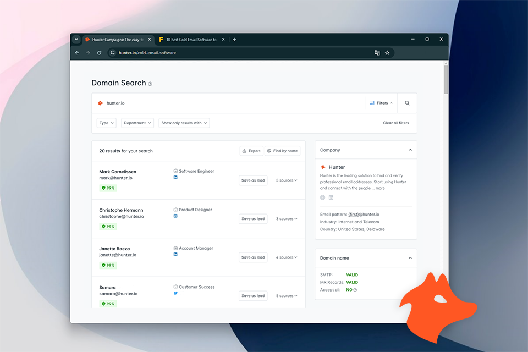The height and width of the screenshot is (352, 528).
Task: Toggle the Filters button
Action: point(381,103)
